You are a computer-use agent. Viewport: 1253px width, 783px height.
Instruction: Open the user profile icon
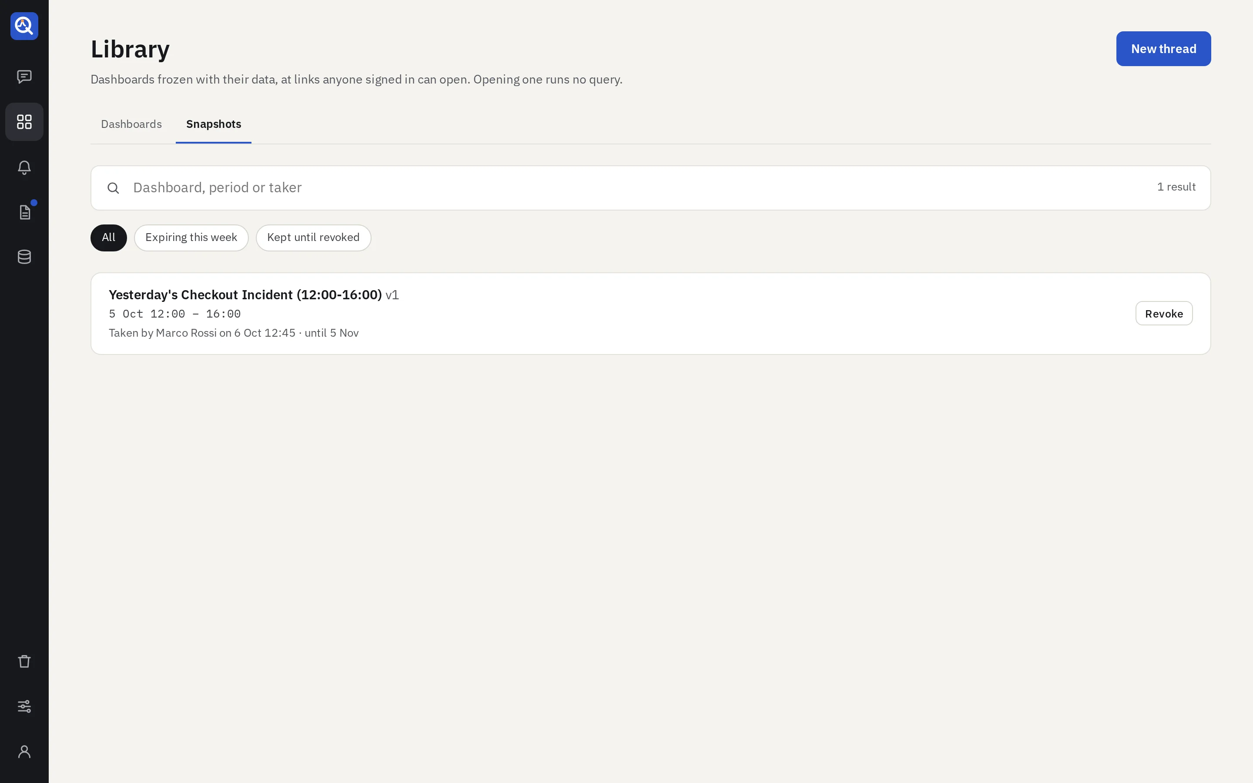pyautogui.click(x=24, y=751)
